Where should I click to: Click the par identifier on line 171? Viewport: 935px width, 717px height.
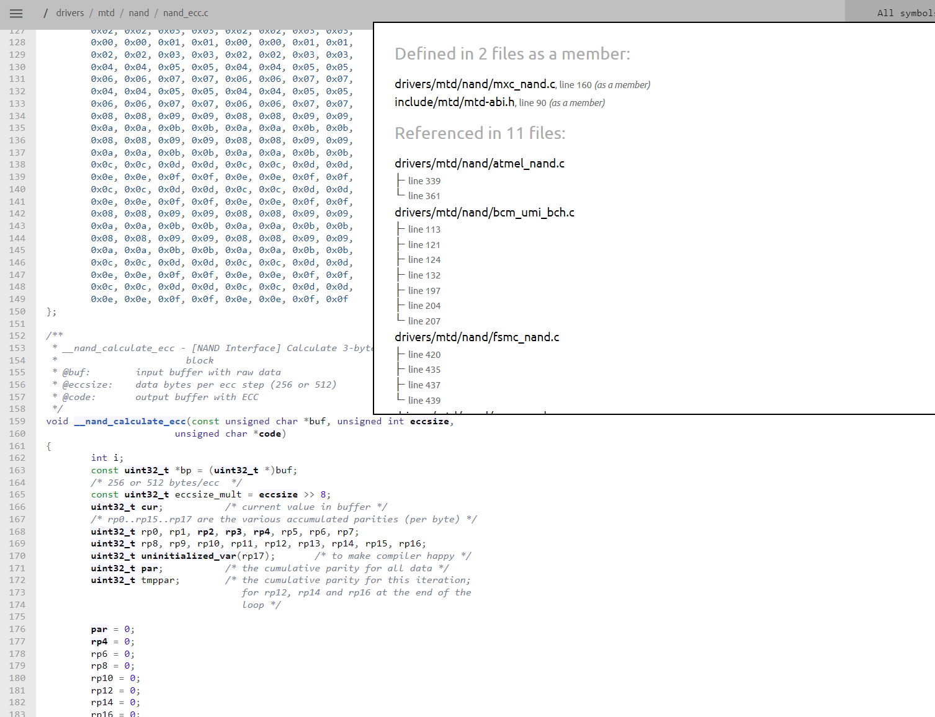click(x=150, y=568)
